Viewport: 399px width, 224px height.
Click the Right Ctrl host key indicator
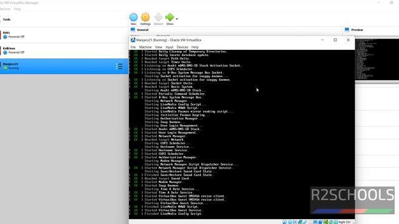pos(344,222)
